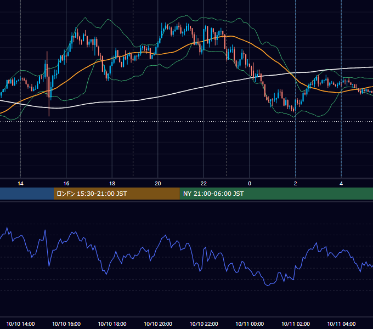Click the 10/10 16:00 date label
The width and height of the screenshot is (373, 329).
point(66,324)
